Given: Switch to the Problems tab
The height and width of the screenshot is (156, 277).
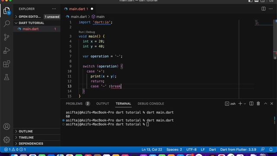Looking at the screenshot, I should tap(78, 104).
